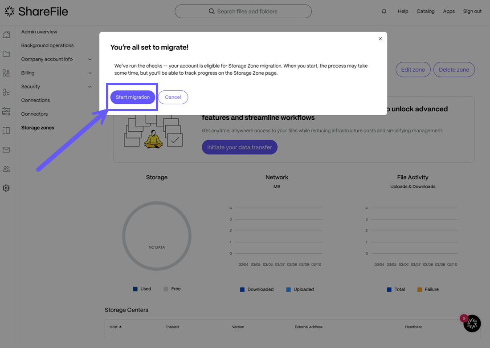Cancel the migration dialog
The width and height of the screenshot is (490, 348).
click(173, 97)
